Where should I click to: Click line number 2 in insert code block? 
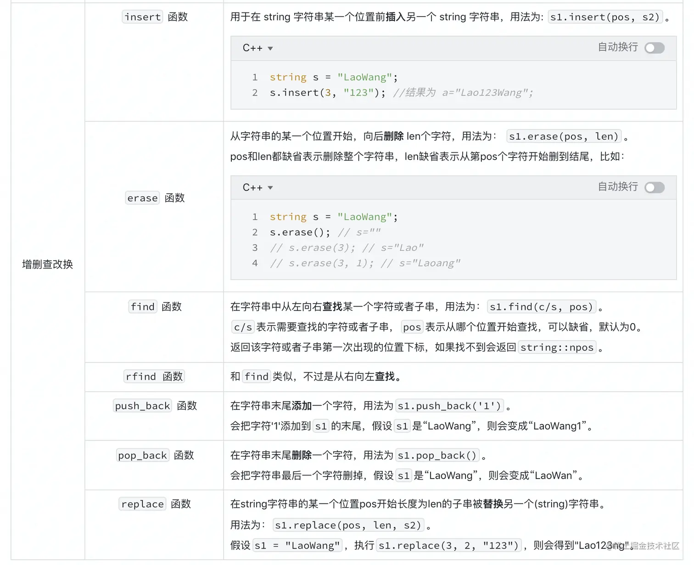point(255,93)
